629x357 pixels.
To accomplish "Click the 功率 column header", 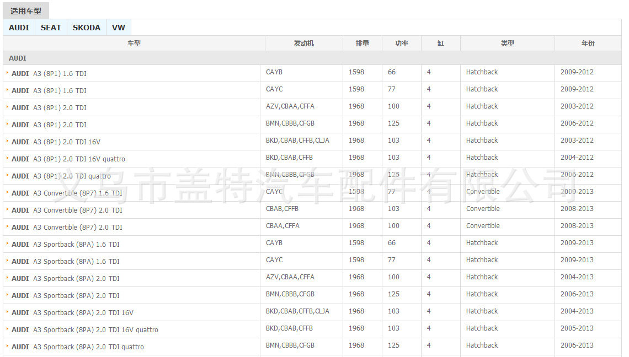I will point(402,44).
